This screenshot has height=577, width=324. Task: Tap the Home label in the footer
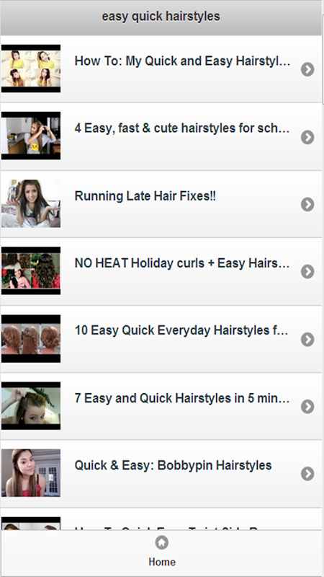pyautogui.click(x=162, y=562)
